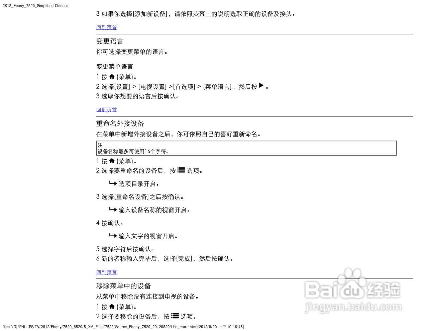428x331 pixels.
Task: Click home icon in 移除菜单中的设备 step 1
Action: (112, 307)
